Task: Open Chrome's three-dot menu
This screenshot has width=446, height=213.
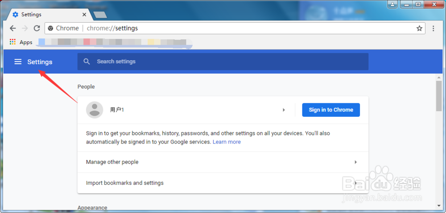Action: 433,28
